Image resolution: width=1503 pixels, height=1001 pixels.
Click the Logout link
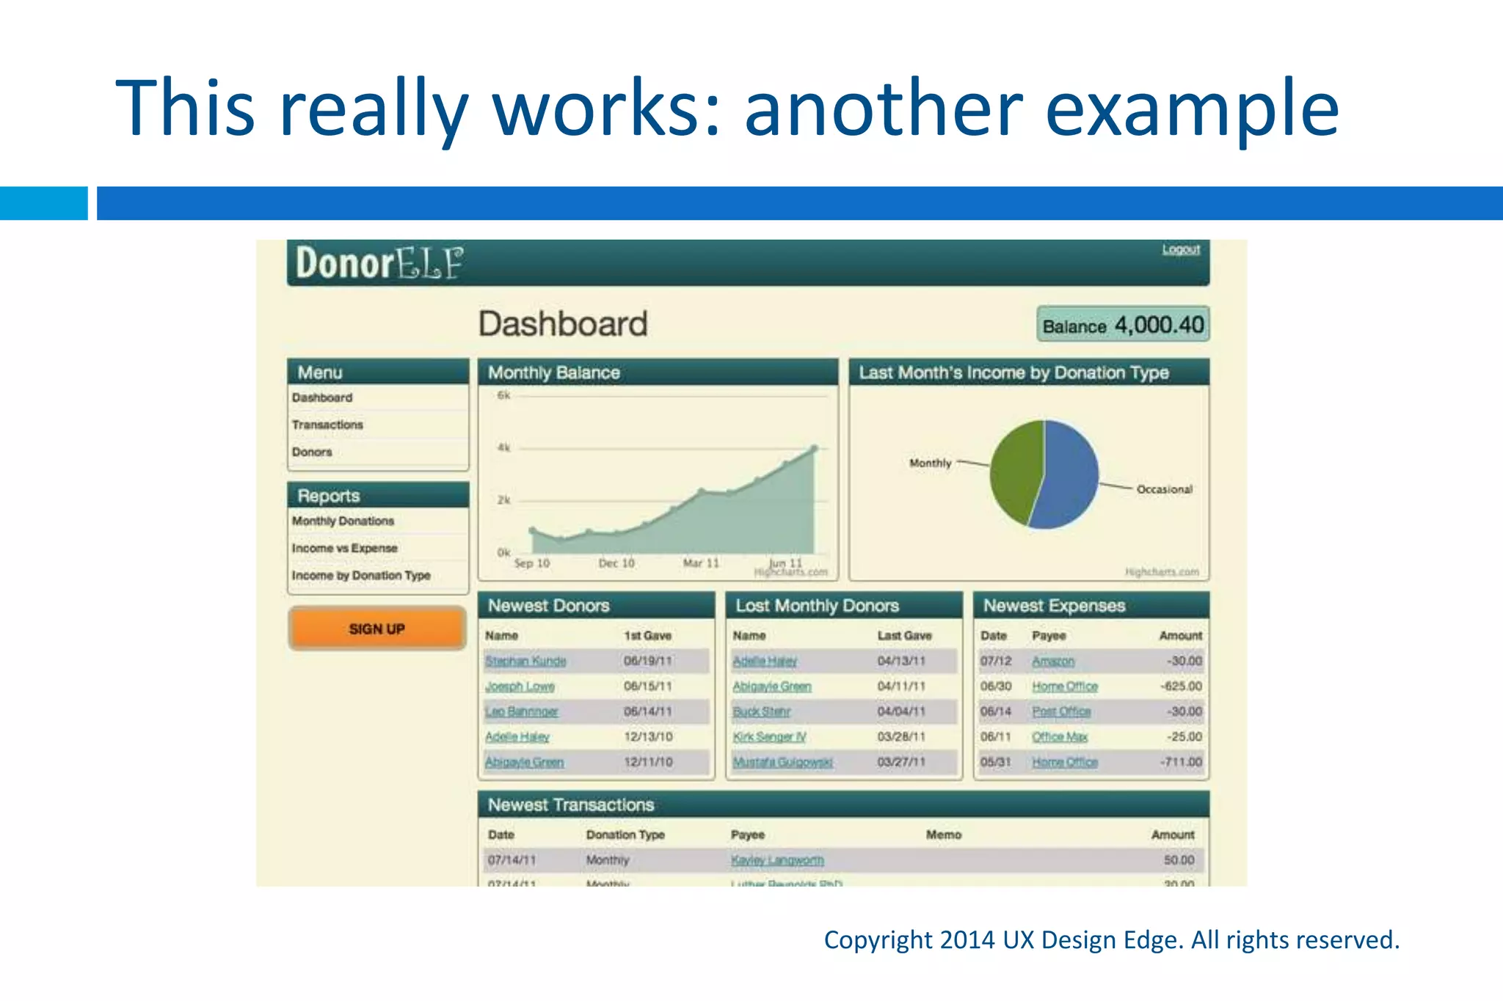(1180, 249)
